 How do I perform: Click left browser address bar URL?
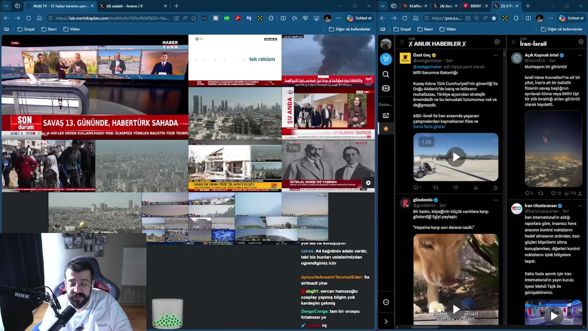coord(112,18)
